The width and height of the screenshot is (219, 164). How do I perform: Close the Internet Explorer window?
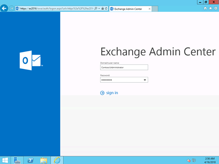[214, 2]
